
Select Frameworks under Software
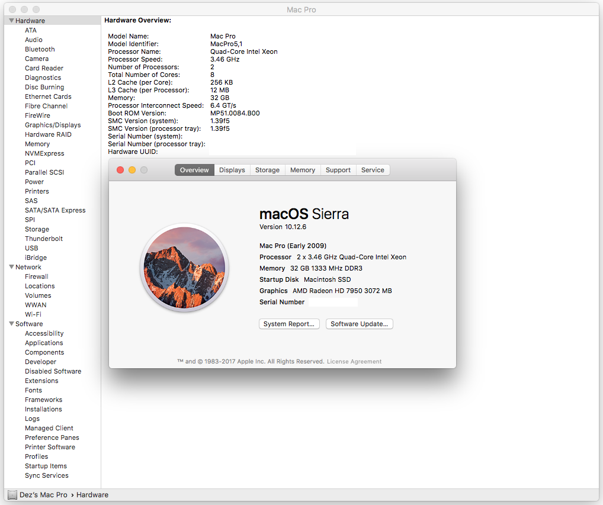tap(43, 400)
